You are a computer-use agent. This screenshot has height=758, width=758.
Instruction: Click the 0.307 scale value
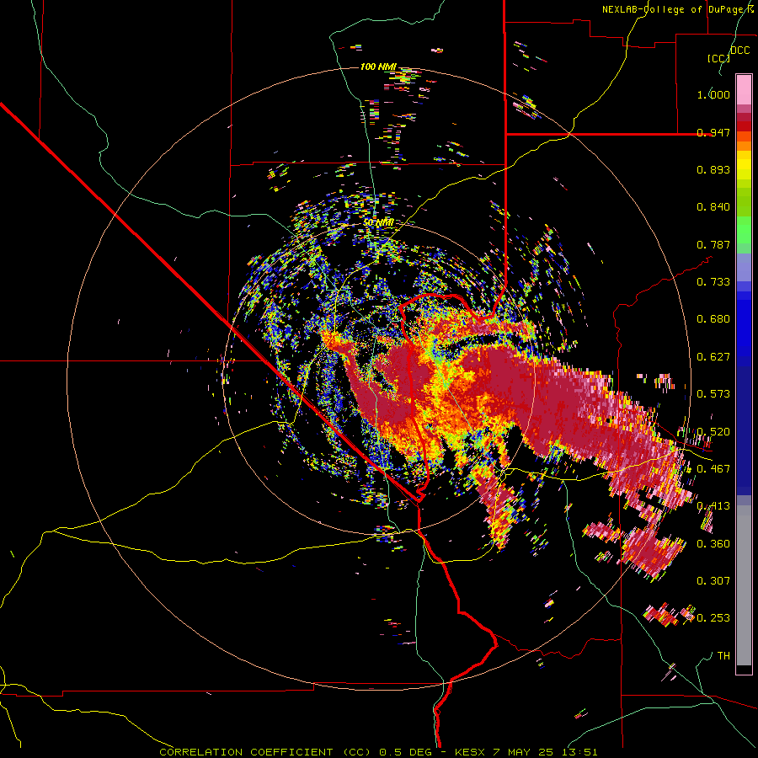tap(713, 581)
